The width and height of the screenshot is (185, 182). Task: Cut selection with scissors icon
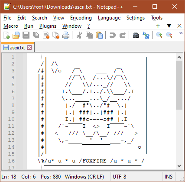pyautogui.click(x=79, y=35)
